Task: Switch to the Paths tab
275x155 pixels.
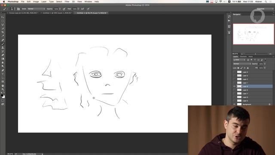Action: pos(251,56)
